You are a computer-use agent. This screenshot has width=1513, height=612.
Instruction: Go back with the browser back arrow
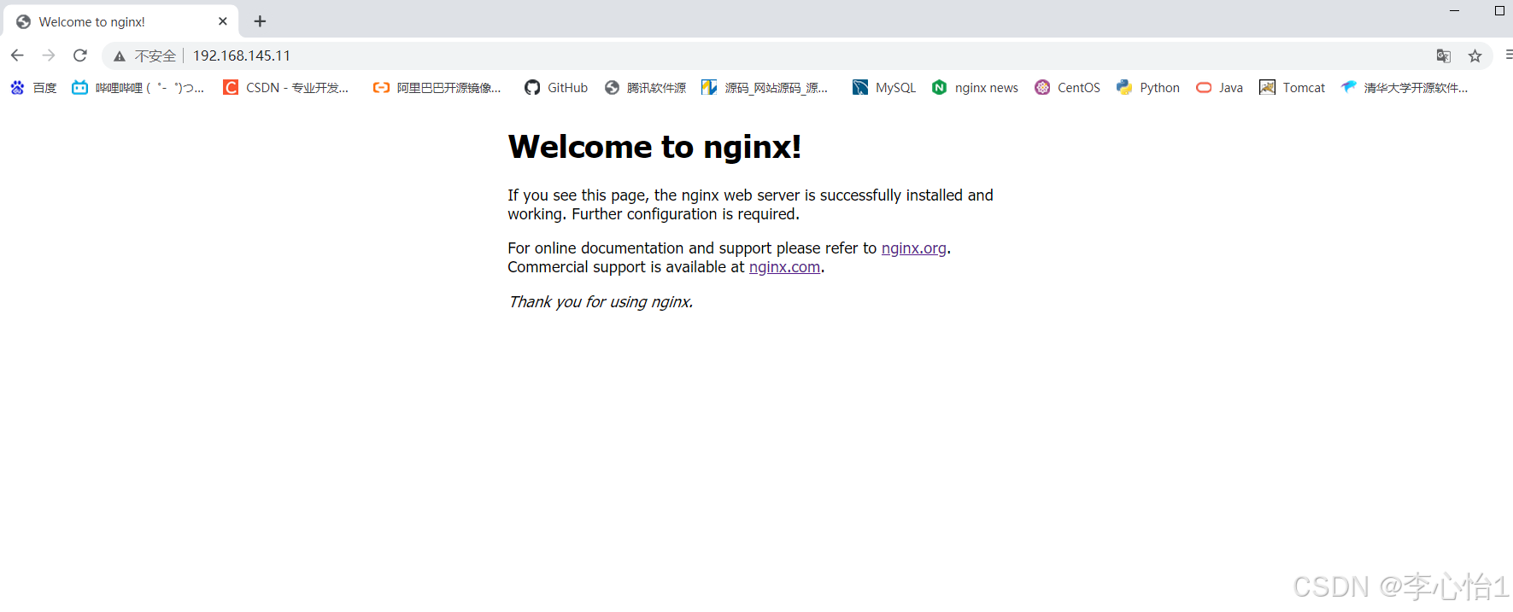tap(17, 55)
